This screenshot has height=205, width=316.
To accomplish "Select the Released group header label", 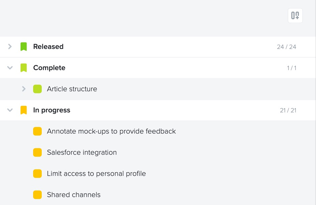I will [x=48, y=47].
